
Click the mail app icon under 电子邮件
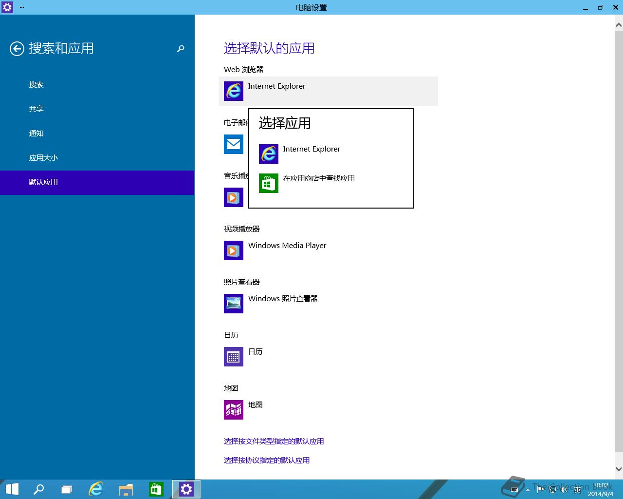click(x=234, y=144)
